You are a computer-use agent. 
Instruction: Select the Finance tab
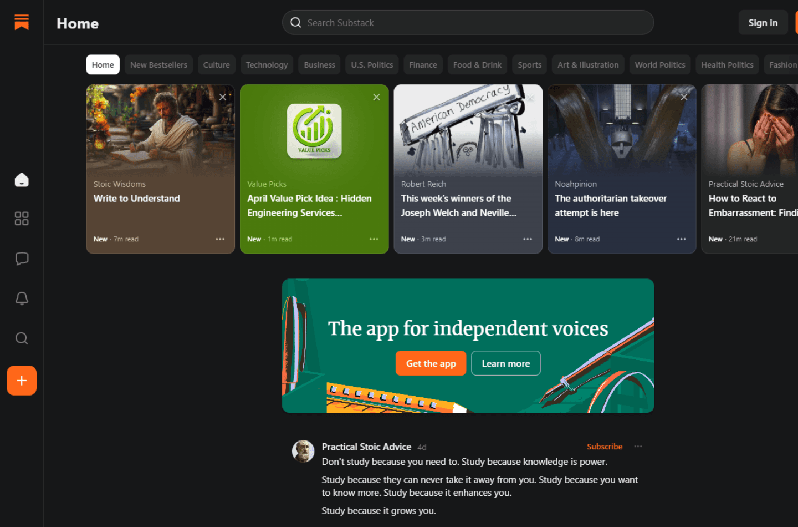pos(423,65)
